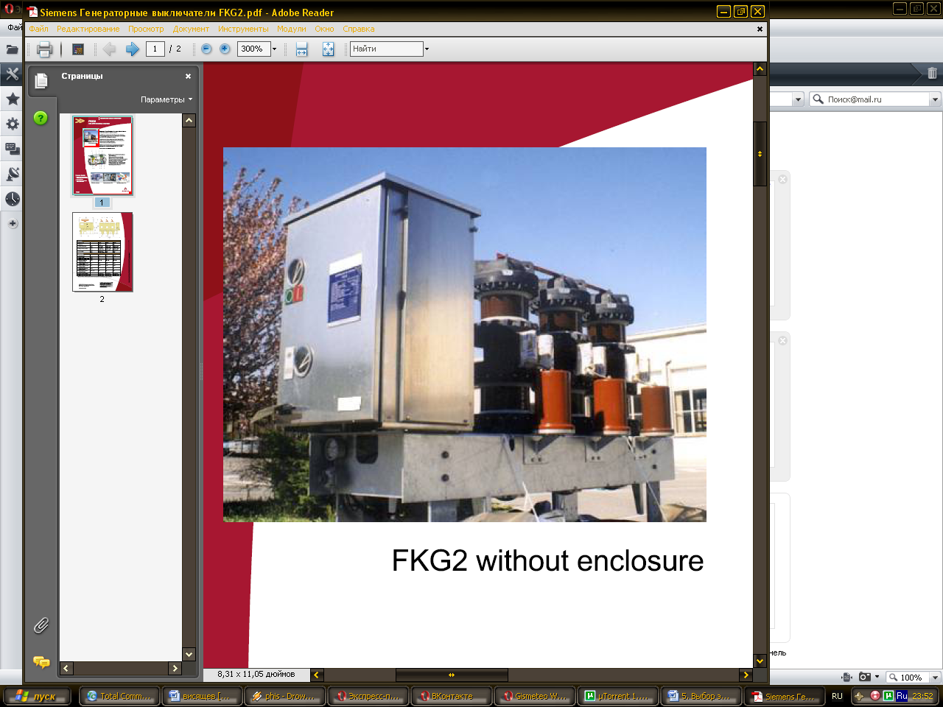Go to next page with blue right arrow
The image size is (943, 707).
[x=133, y=49]
